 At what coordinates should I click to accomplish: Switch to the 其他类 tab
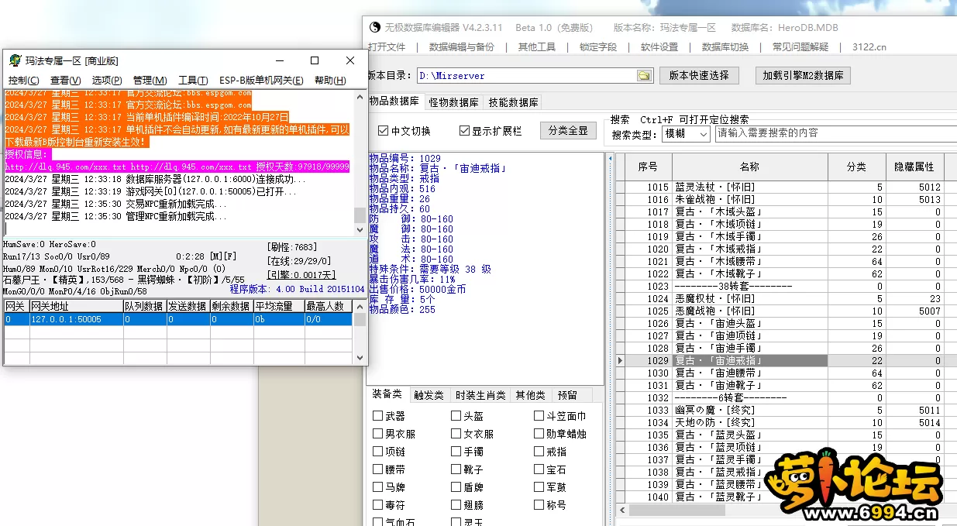click(x=531, y=395)
